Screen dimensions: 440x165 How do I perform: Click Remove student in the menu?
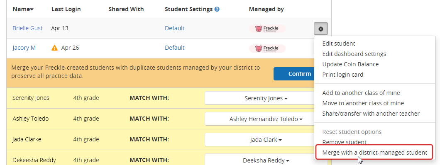point(344,142)
